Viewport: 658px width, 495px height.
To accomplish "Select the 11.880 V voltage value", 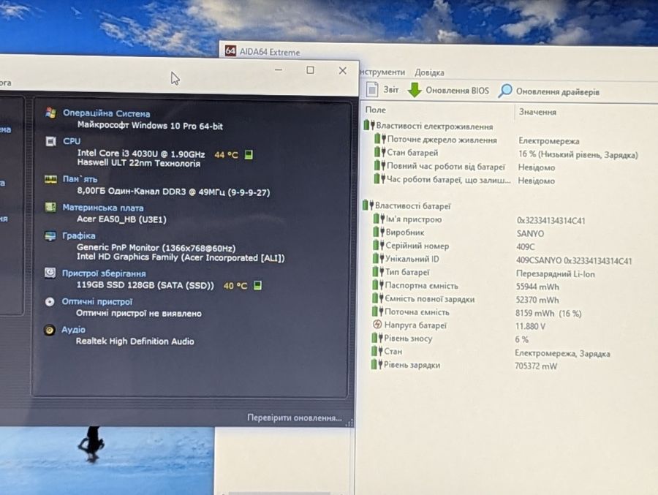I will point(530,326).
